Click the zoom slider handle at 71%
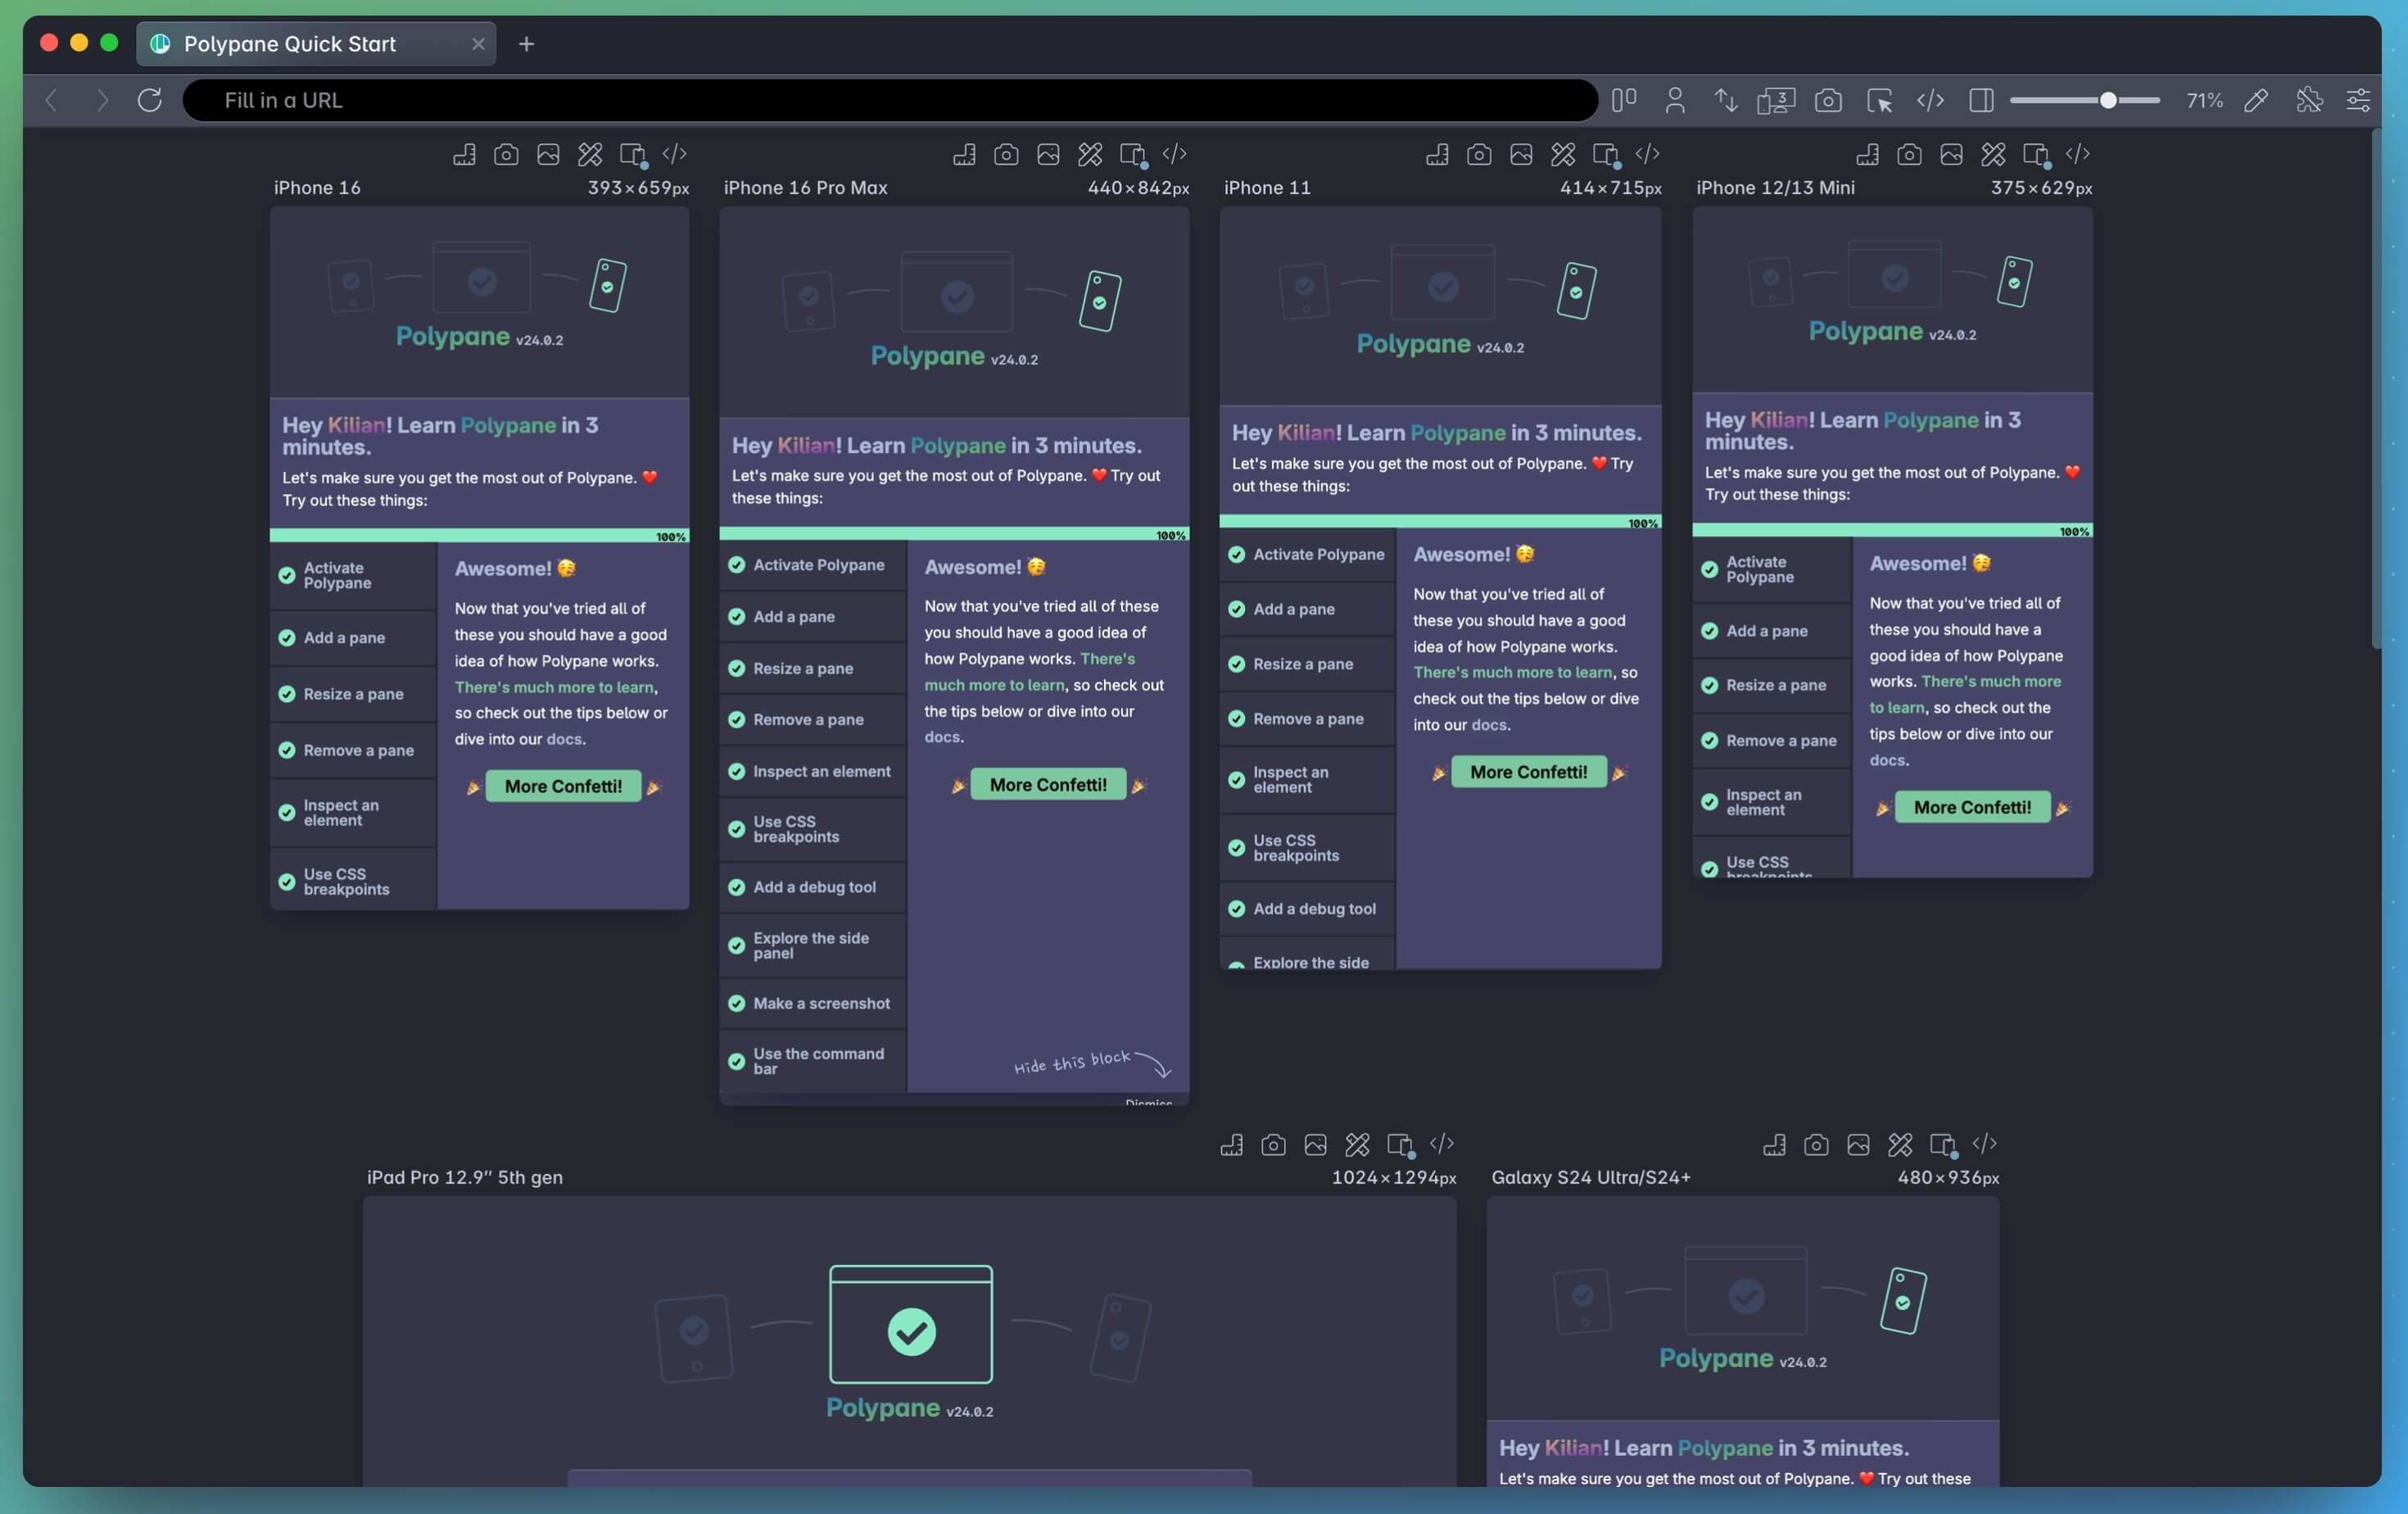Screen dimensions: 2408x1514 pos(2108,100)
